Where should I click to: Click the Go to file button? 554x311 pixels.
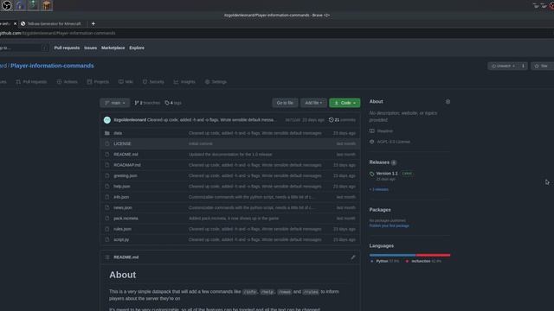coord(285,103)
